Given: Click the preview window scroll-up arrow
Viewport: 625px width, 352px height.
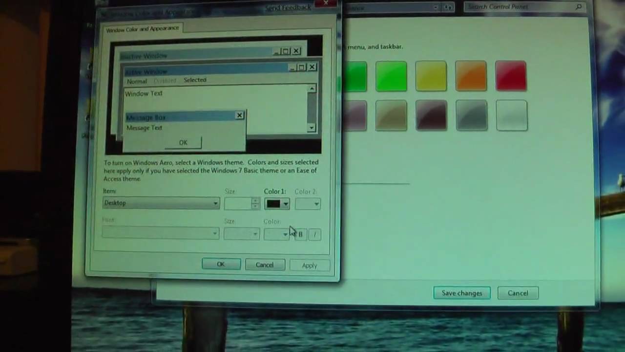Looking at the screenshot, I should (312, 88).
